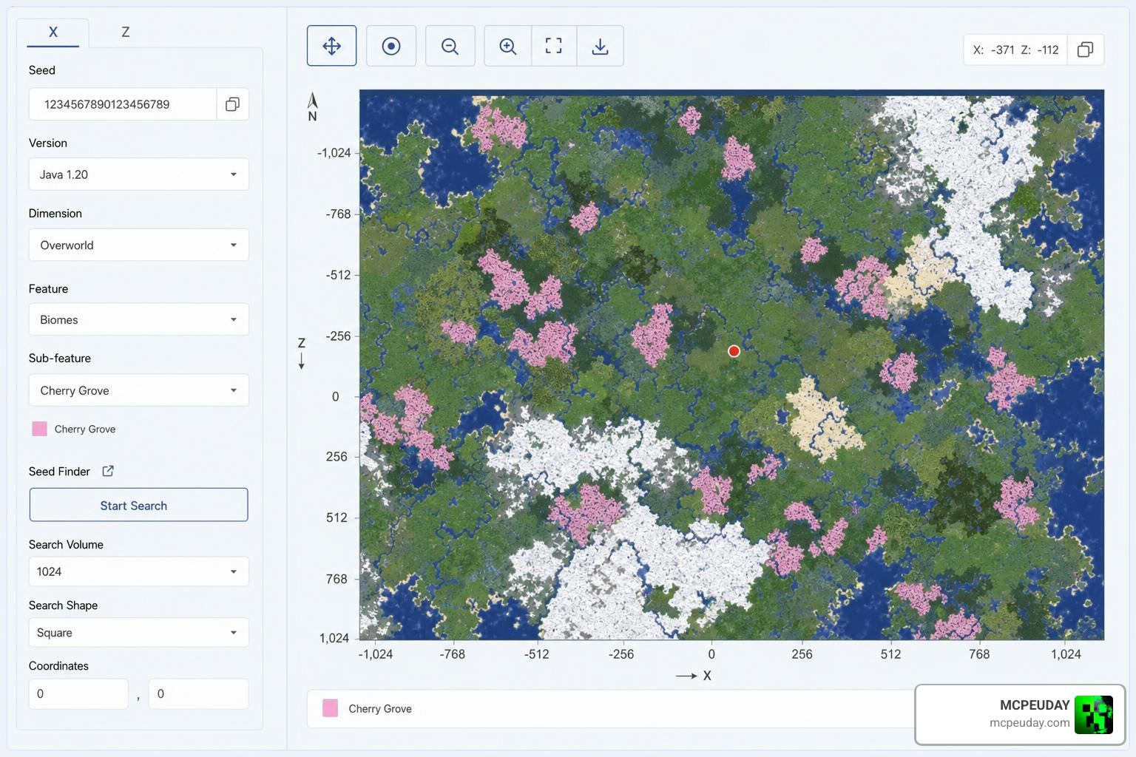The height and width of the screenshot is (757, 1136).
Task: Open the Dimension Overworld dropdown
Action: click(x=139, y=245)
